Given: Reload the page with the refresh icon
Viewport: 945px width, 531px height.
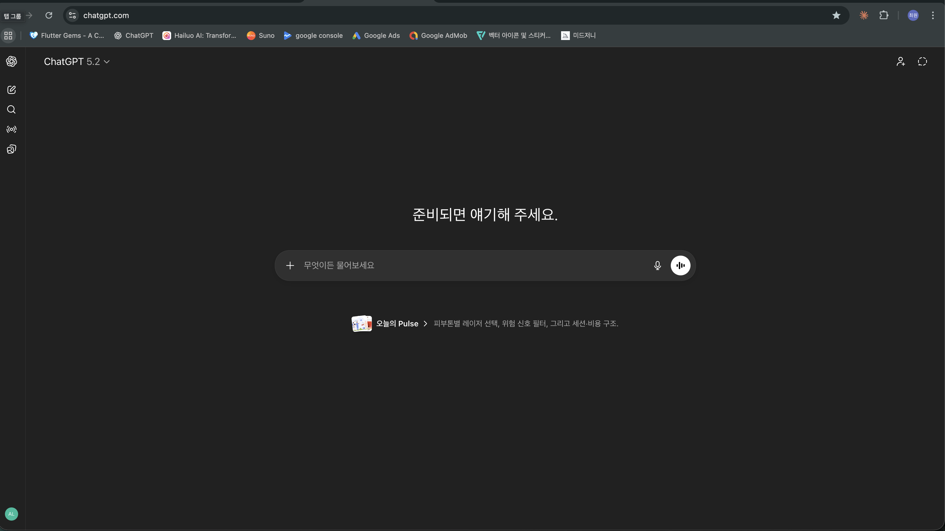Looking at the screenshot, I should [49, 15].
